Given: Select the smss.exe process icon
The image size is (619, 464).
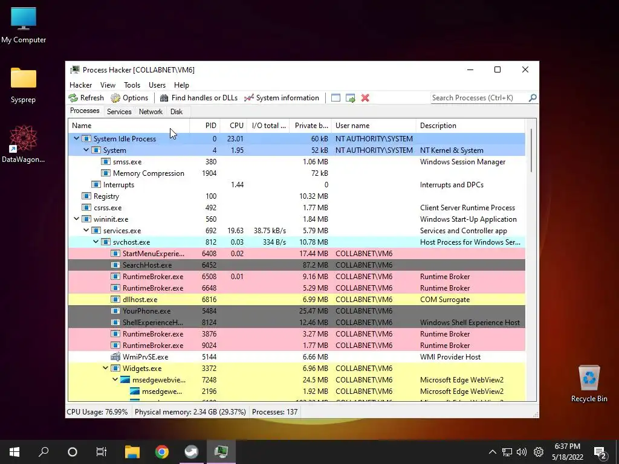Looking at the screenshot, I should (105, 162).
